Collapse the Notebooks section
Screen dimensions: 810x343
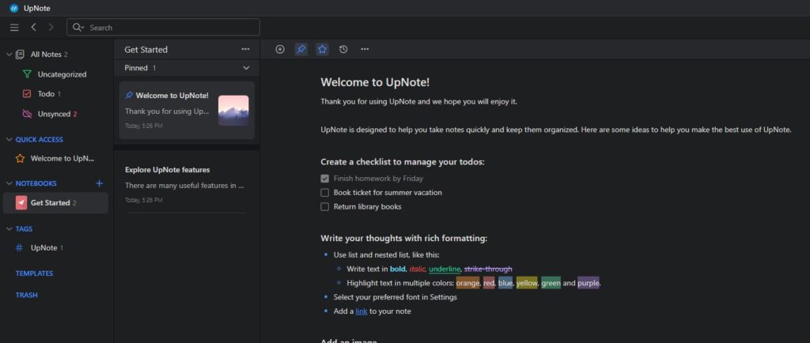[x=9, y=183]
